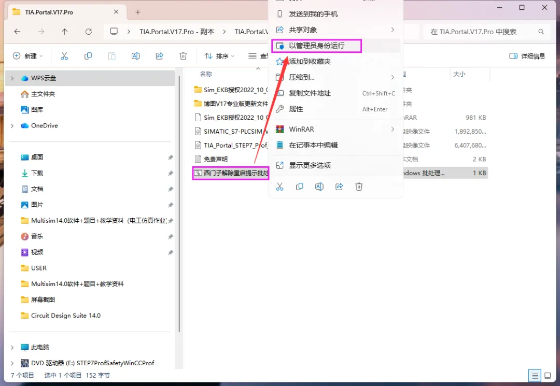This screenshot has width=560, height=386.
Task: Switch to large thumbnails view icon in status bar
Action: pyautogui.click(x=548, y=376)
